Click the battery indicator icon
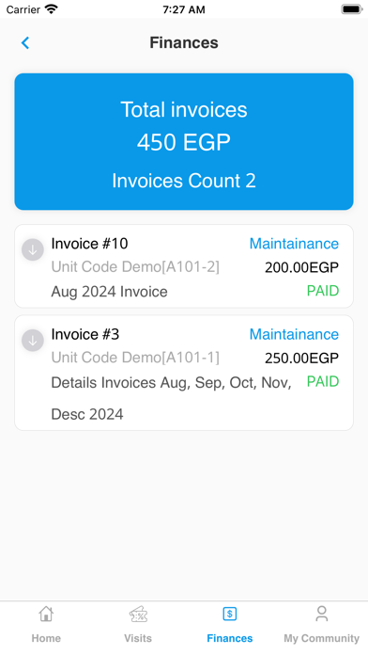 click(352, 9)
